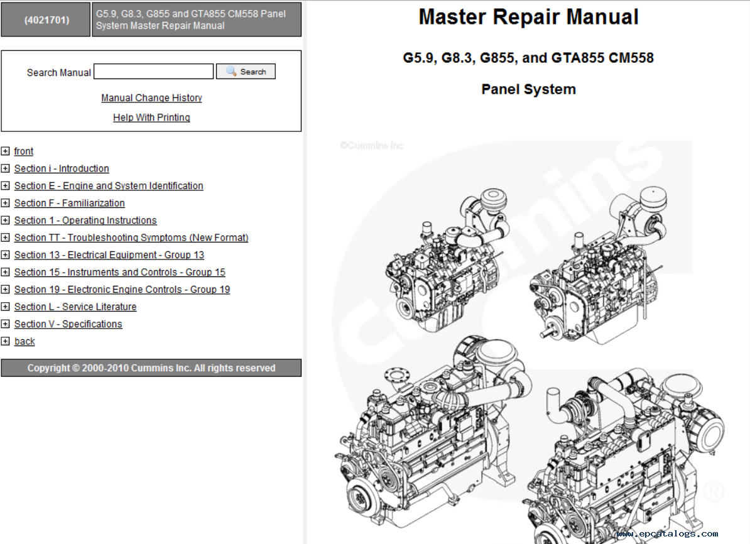
Task: Click the lower-left engine illustration
Action: (x=433, y=430)
